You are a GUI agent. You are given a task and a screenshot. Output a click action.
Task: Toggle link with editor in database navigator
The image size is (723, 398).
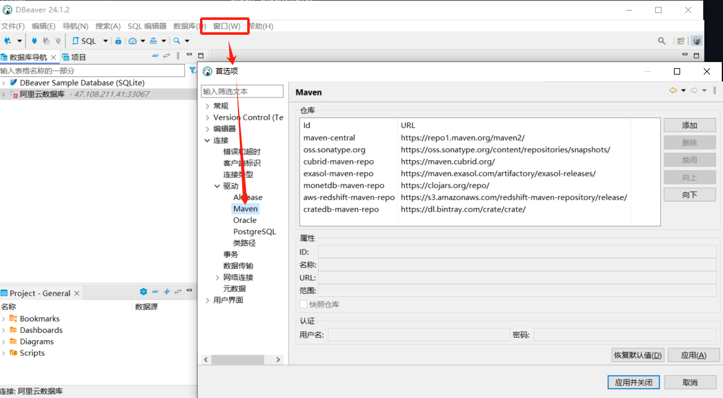point(166,56)
